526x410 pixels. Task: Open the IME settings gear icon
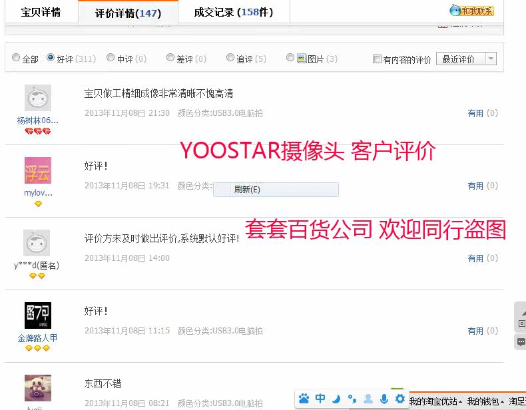400,399
